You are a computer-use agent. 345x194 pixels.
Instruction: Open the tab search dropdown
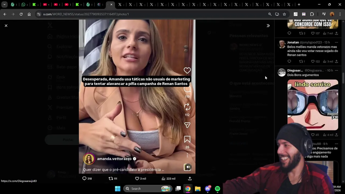pos(4,5)
